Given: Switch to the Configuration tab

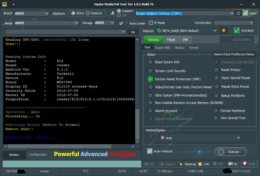Looking at the screenshot, I should coord(38,154).
